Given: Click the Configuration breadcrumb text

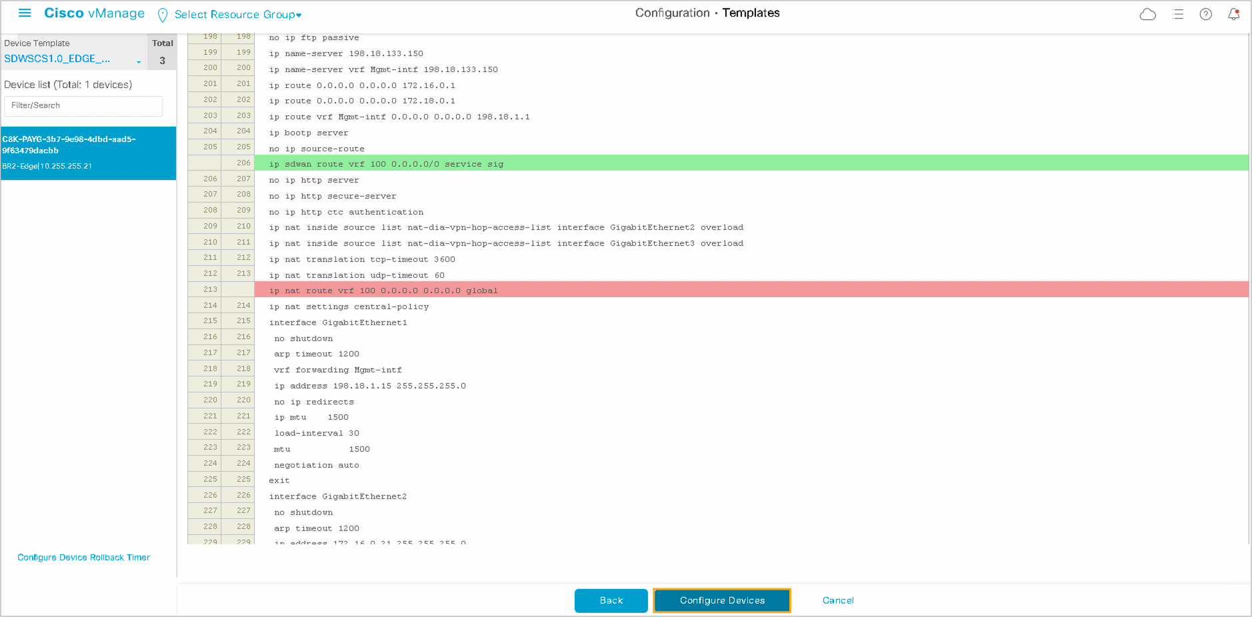Looking at the screenshot, I should (672, 13).
